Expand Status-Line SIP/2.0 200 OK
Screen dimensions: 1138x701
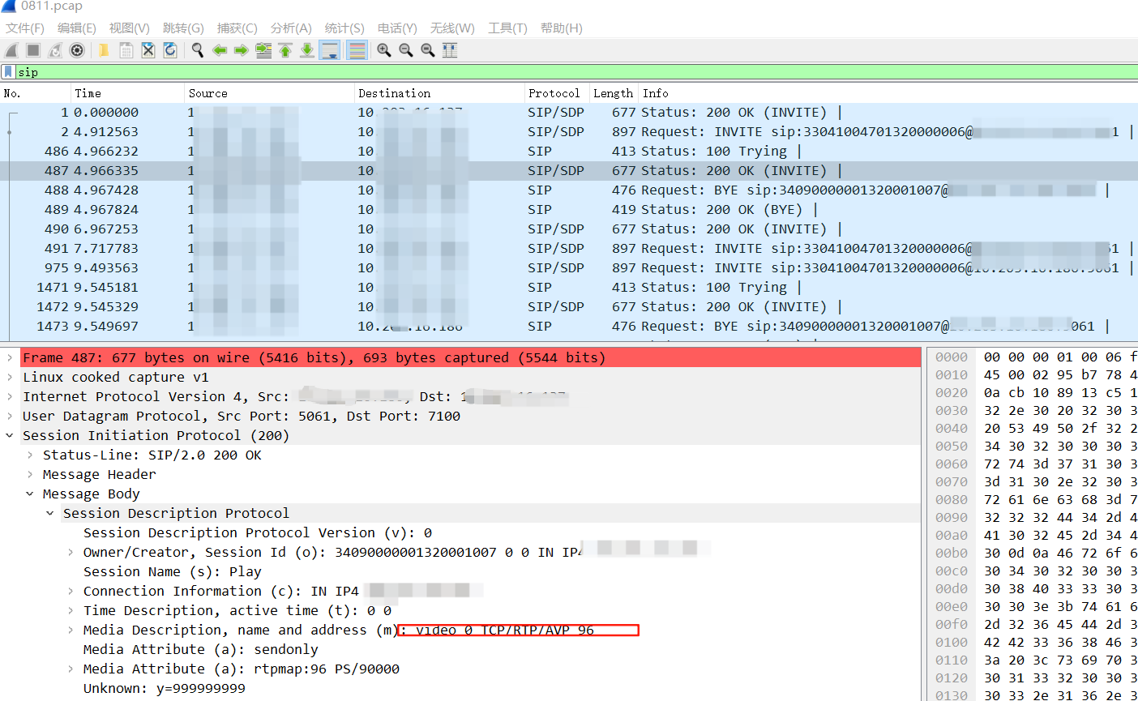(x=30, y=455)
